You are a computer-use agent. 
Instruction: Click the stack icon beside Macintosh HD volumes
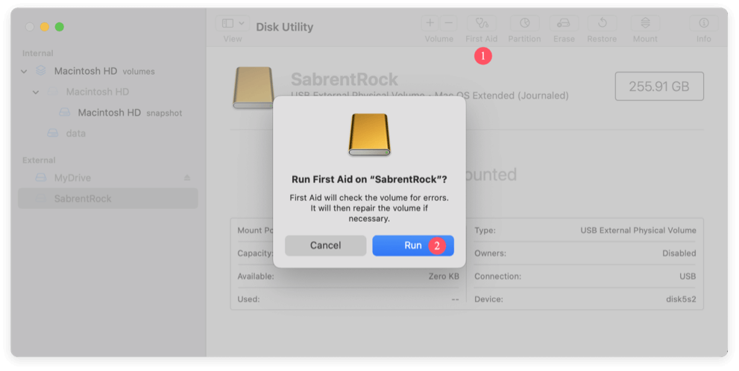coord(41,71)
